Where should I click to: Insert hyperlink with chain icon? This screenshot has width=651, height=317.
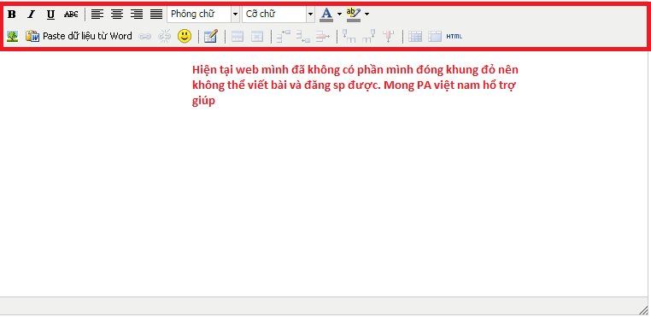pos(144,37)
